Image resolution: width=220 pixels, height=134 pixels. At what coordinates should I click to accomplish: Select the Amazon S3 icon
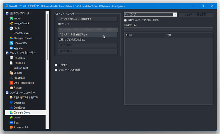click(11, 127)
